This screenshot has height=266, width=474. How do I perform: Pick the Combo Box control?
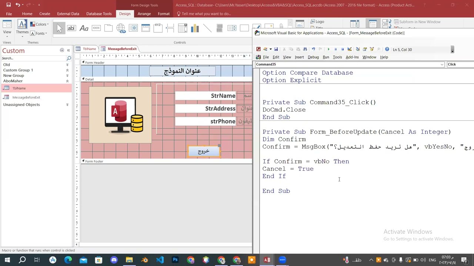pos(183,28)
